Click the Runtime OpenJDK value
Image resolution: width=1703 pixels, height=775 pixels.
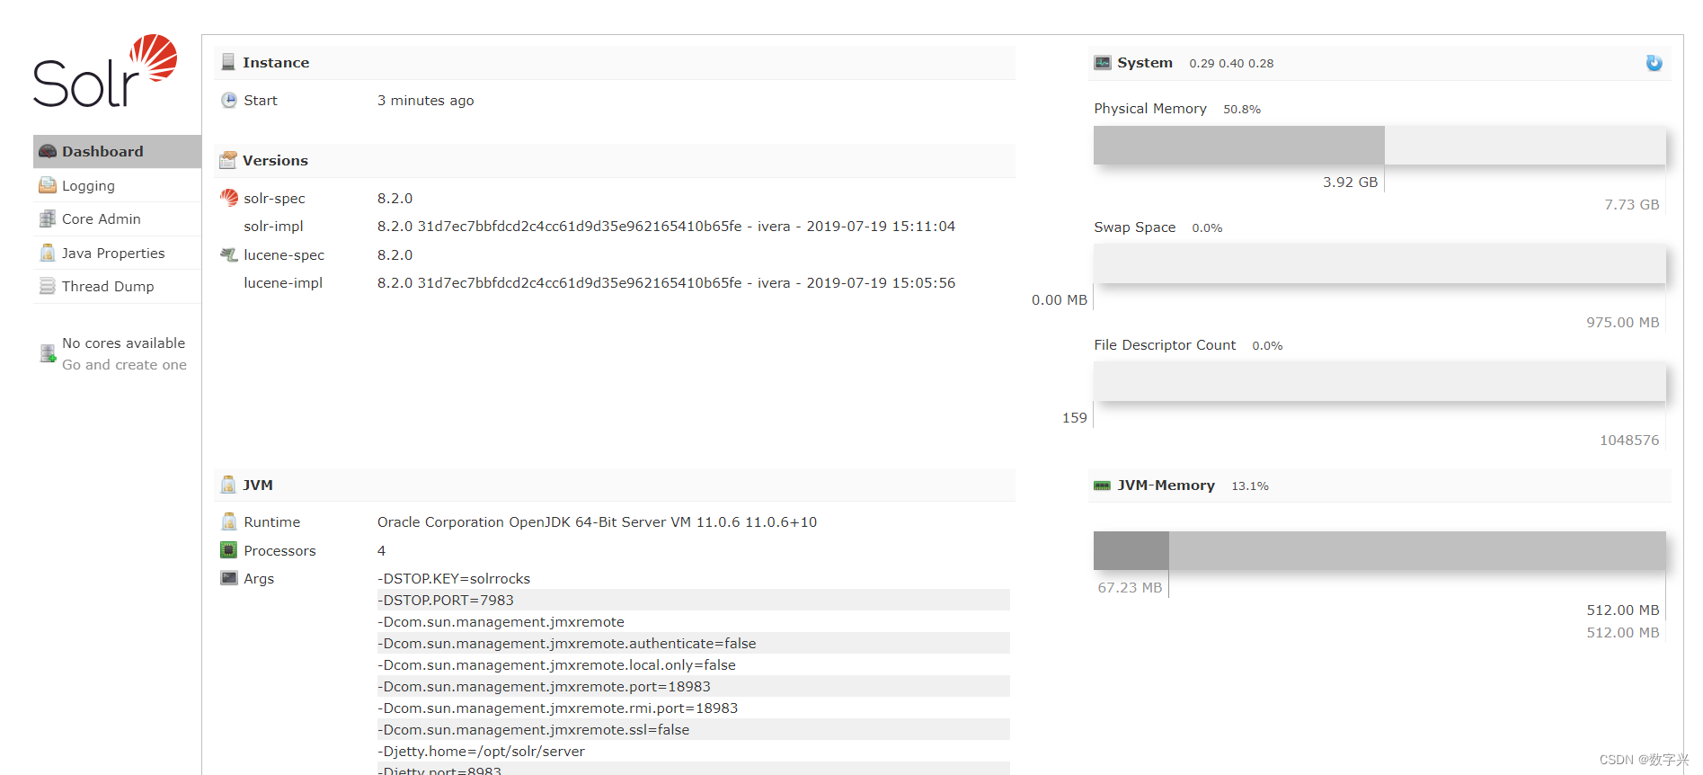pos(597,522)
